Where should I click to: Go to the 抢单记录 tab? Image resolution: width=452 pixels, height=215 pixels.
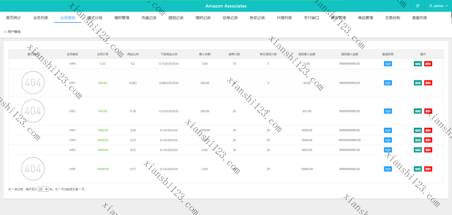(230, 18)
